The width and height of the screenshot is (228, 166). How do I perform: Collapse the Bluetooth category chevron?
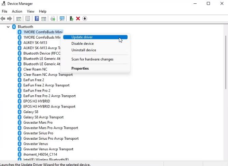coord(9,27)
